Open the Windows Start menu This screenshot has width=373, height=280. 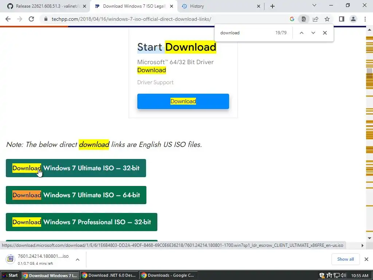click(x=10, y=276)
